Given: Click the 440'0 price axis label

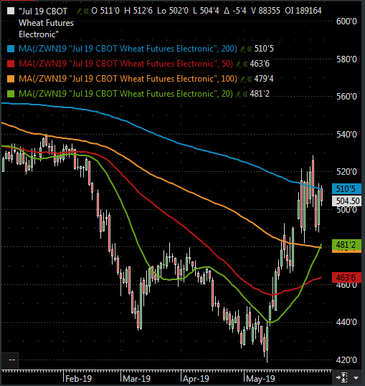Looking at the screenshot, I should coord(346,322).
